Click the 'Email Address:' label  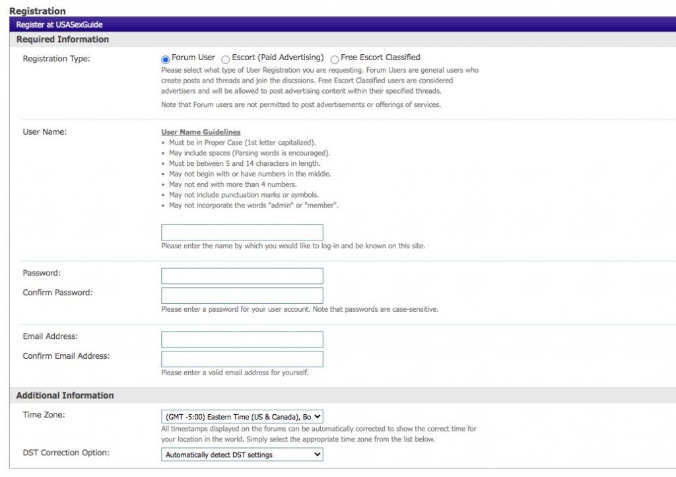pos(50,336)
